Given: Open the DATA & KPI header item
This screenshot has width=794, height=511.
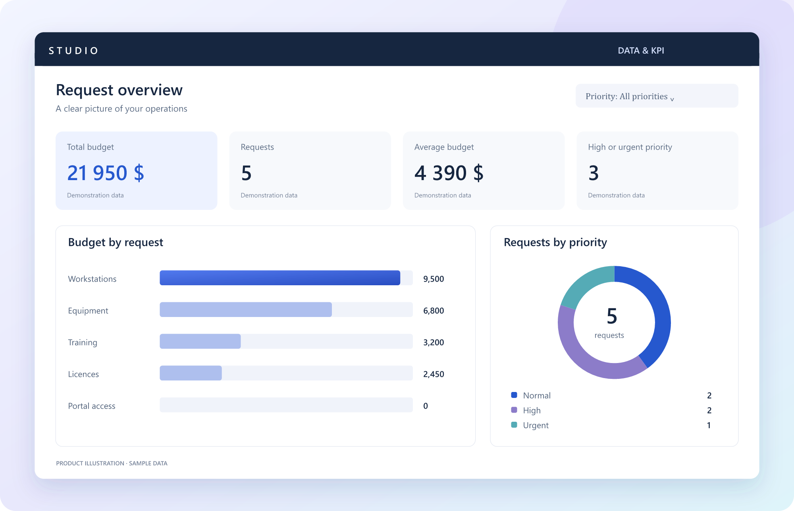Looking at the screenshot, I should [x=641, y=50].
